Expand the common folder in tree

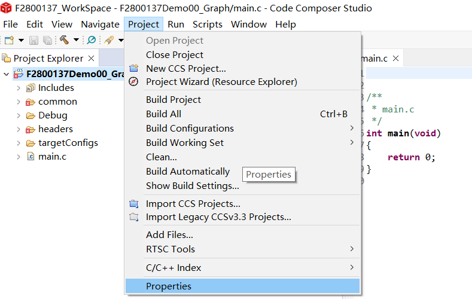click(x=19, y=102)
